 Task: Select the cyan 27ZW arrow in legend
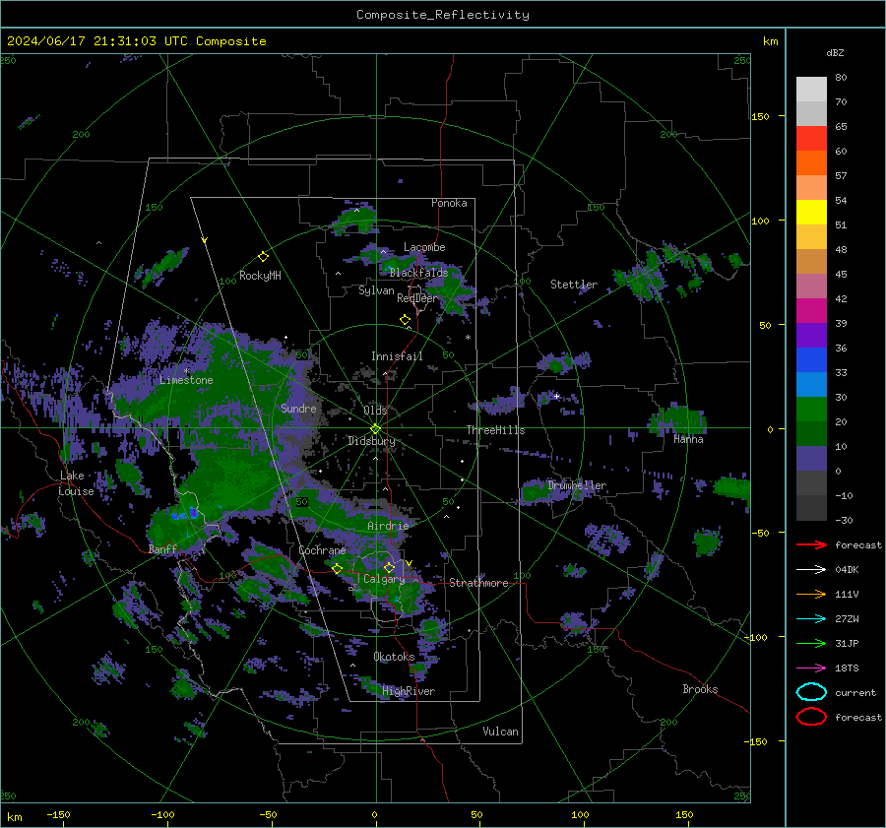[x=811, y=619]
